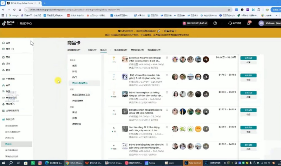Reload the page with the browser refresh icon

[x=14, y=10]
